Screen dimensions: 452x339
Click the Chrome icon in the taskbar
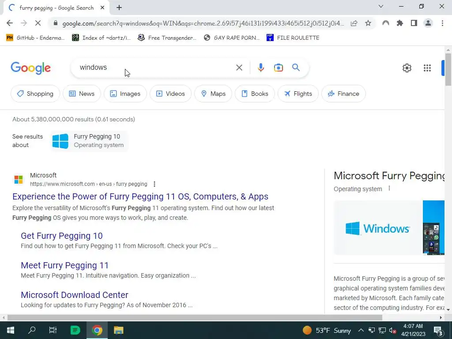click(97, 330)
